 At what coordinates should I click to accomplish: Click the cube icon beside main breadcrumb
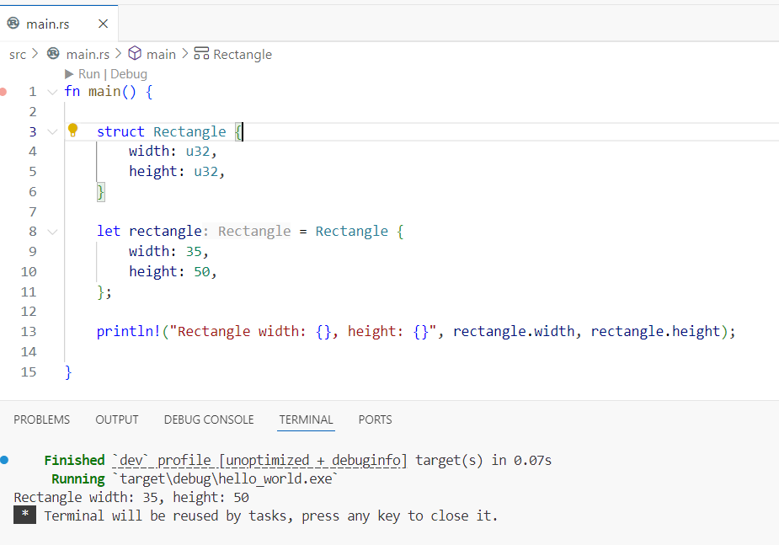135,54
